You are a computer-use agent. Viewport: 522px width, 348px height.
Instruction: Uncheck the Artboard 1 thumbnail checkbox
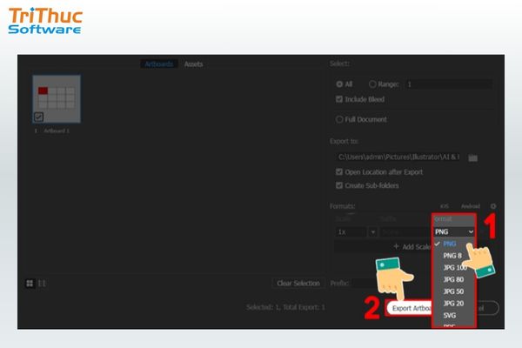pos(38,117)
